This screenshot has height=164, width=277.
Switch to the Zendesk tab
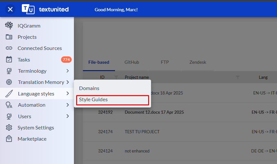[x=198, y=62]
